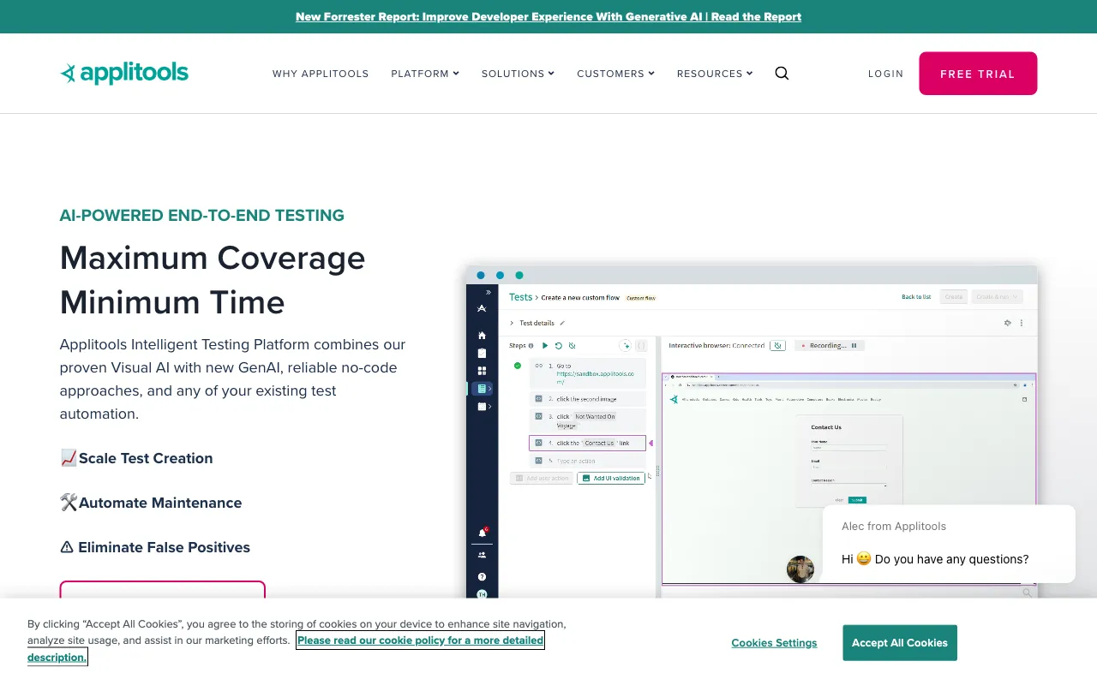Click the chat agent's avatar photo
This screenshot has height=685, width=1097.
click(800, 569)
